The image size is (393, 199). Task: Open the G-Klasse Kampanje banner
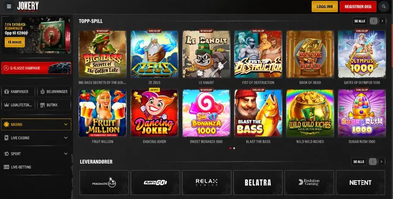(36, 68)
